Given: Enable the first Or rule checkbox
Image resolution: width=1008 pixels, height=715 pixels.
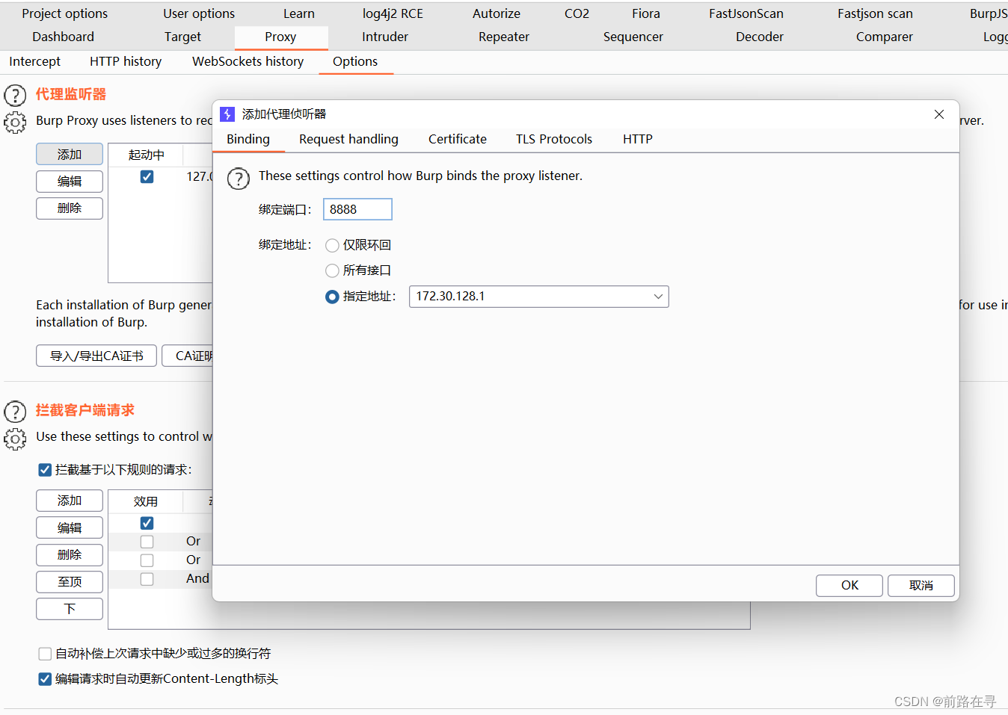Looking at the screenshot, I should pyautogui.click(x=147, y=542).
